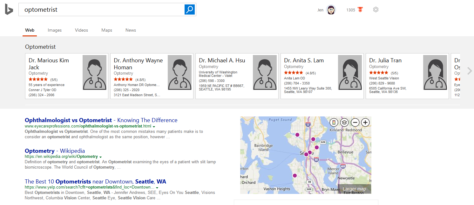Screen dimensions: 474x205
Task: Open the map layers icon
Action: [x=344, y=122]
